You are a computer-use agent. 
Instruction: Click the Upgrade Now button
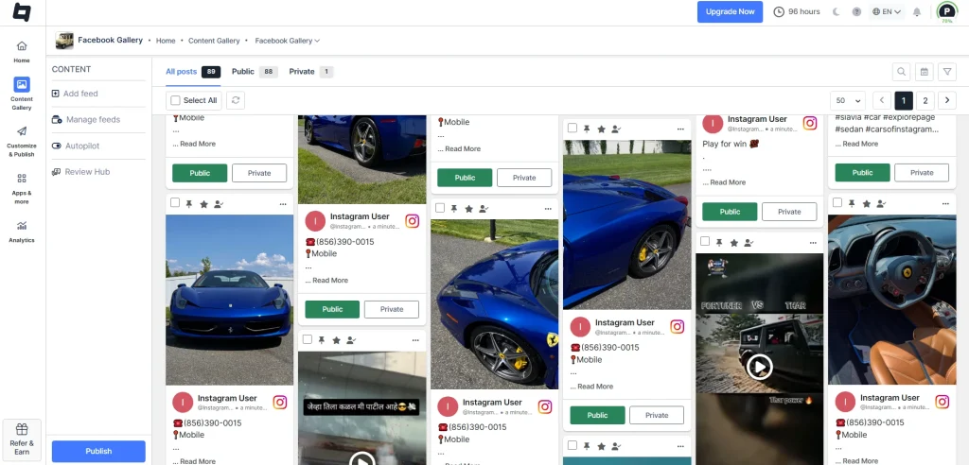pos(730,11)
